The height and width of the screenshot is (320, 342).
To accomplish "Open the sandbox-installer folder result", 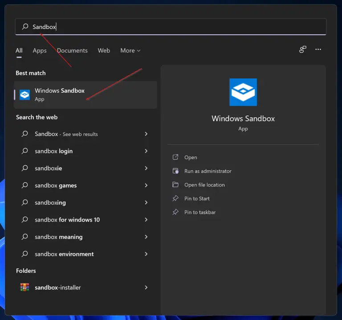I will coord(85,287).
